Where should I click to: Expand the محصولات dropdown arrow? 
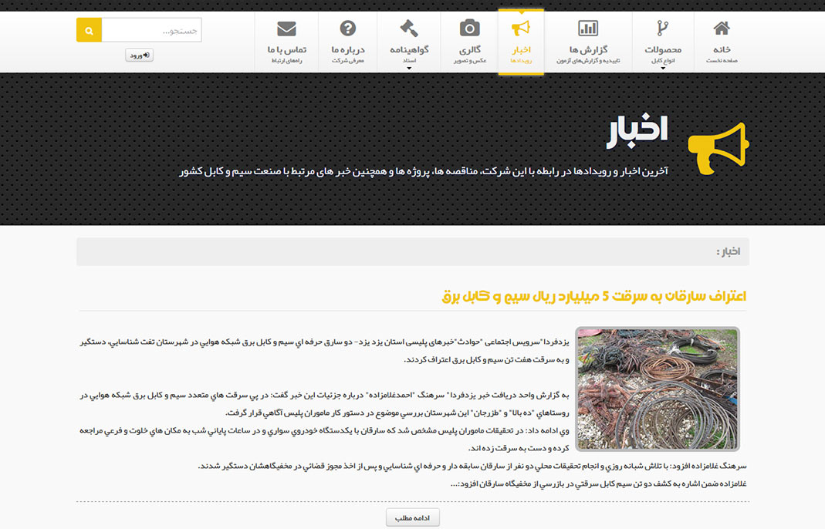click(662, 68)
